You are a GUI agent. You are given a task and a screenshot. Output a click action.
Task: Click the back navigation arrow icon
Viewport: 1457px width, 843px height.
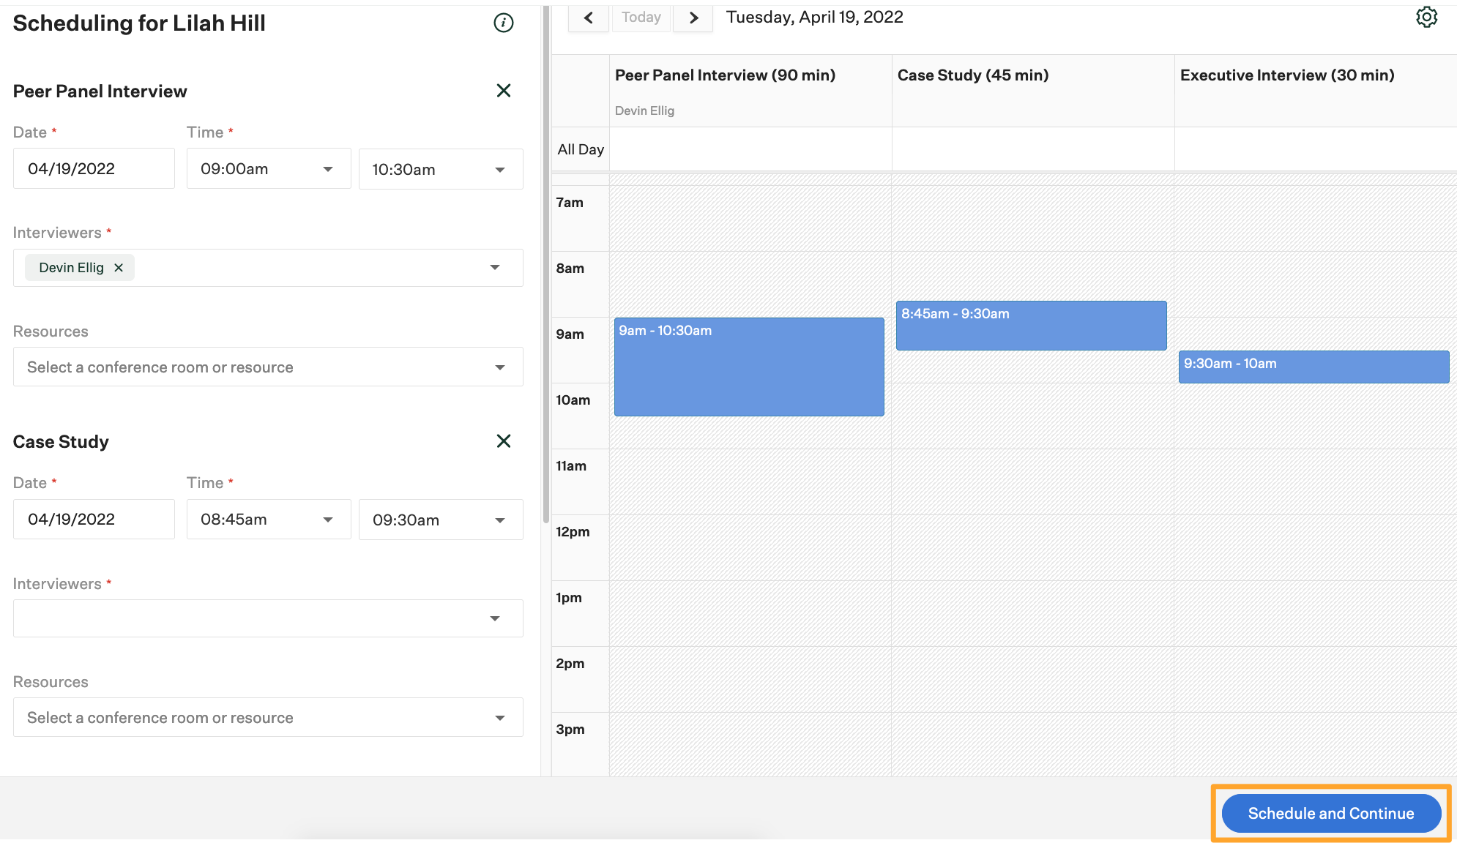click(x=587, y=15)
